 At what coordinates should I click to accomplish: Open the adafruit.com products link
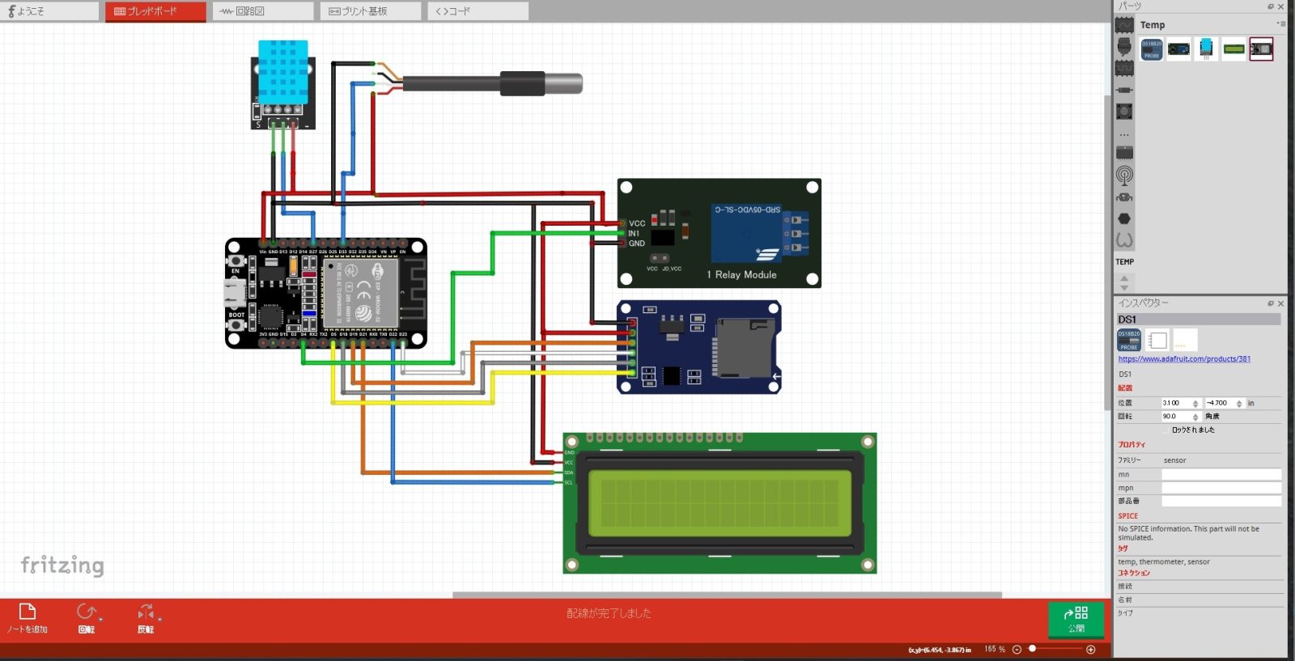pos(1183,359)
